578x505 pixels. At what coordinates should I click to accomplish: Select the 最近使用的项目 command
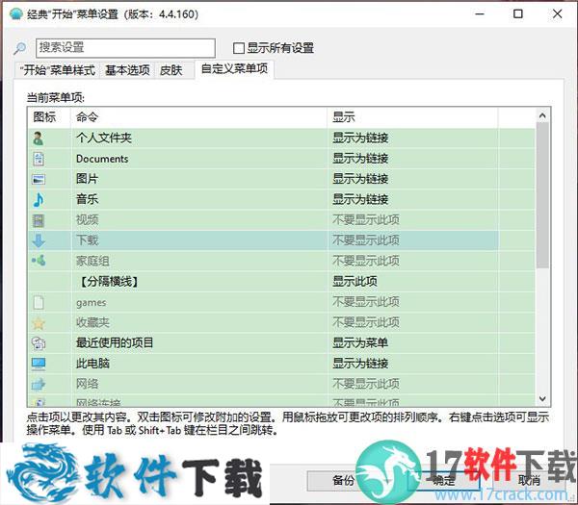coord(115,343)
